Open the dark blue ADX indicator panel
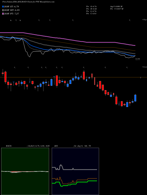 click(75, 171)
